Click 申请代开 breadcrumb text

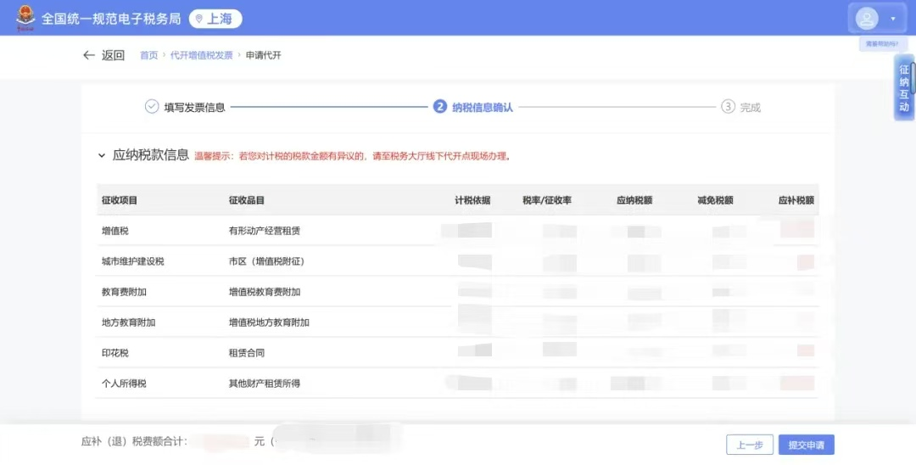[x=264, y=55]
